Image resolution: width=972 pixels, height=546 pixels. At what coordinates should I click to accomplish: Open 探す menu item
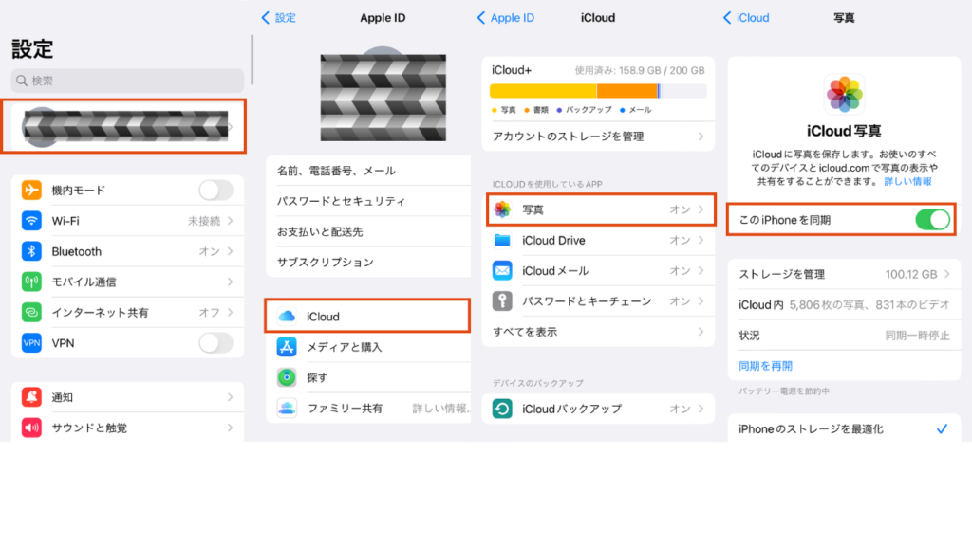pos(368,377)
